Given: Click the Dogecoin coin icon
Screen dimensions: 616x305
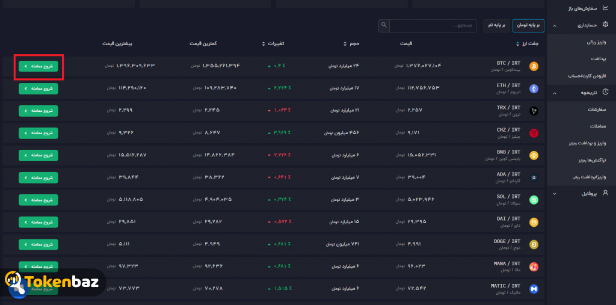Looking at the screenshot, I should click(x=534, y=244).
